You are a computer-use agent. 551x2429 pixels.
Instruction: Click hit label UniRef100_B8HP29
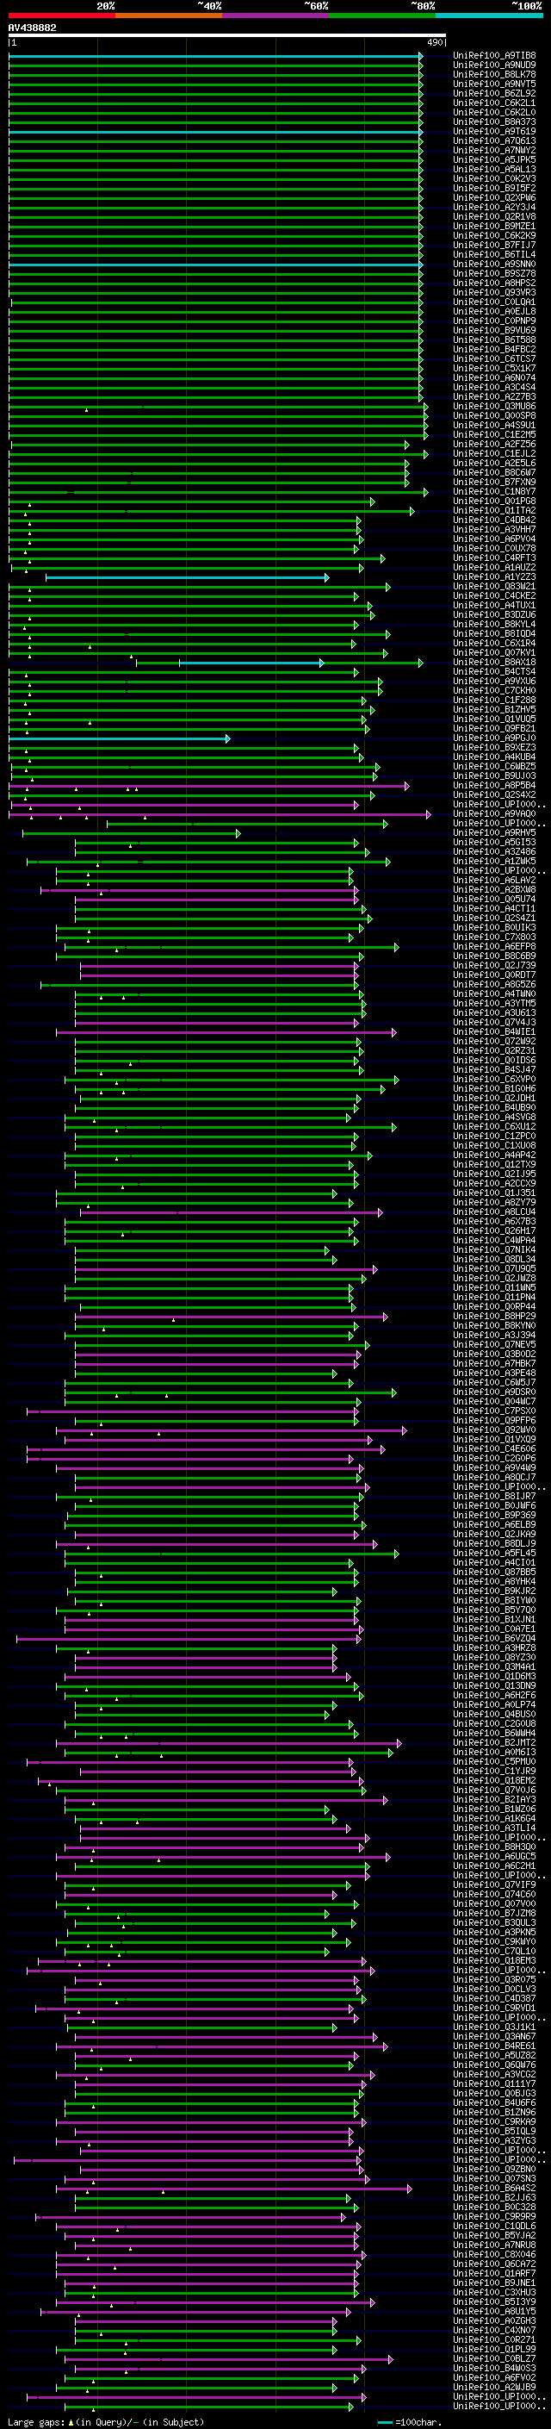tap(494, 1317)
